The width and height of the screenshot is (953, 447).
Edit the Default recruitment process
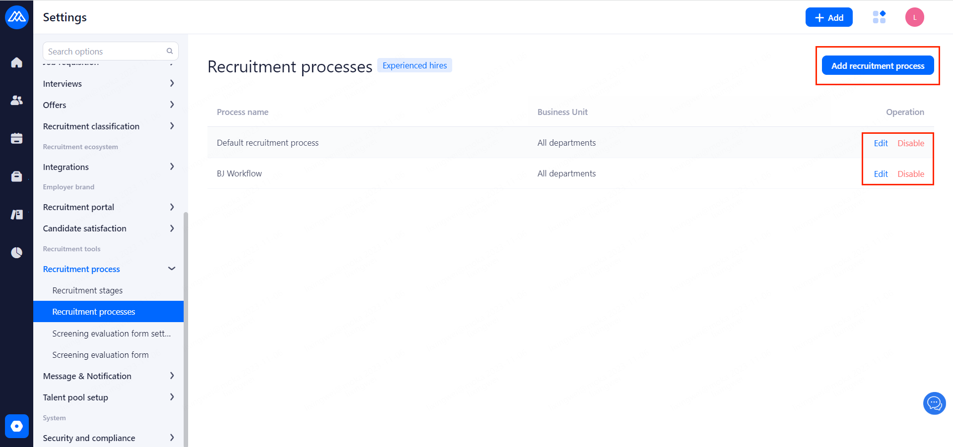pyautogui.click(x=881, y=143)
